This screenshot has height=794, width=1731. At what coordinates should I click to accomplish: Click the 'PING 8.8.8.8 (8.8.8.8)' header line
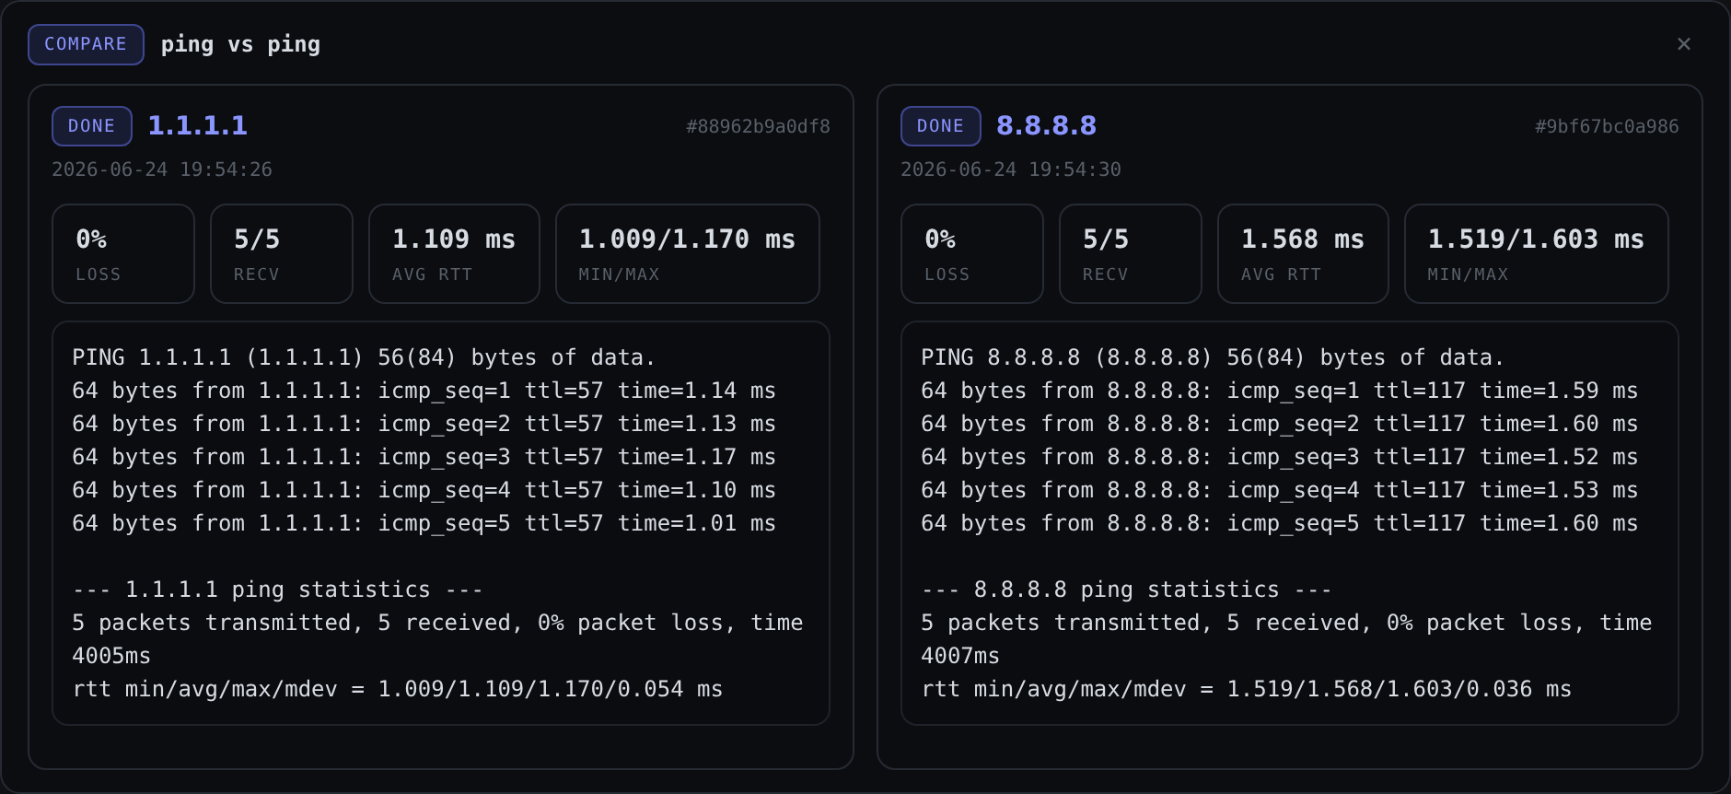tap(1213, 357)
